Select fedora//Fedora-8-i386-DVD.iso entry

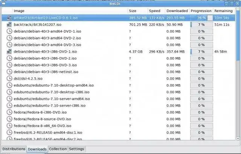40,112
